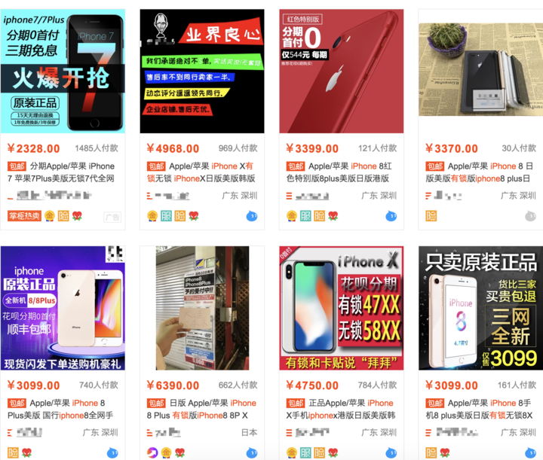Screen dimensions: 543x460
Task: Open the 日版 Apple/苹果 iPhone 8 Plus title
Action: (x=201, y=410)
